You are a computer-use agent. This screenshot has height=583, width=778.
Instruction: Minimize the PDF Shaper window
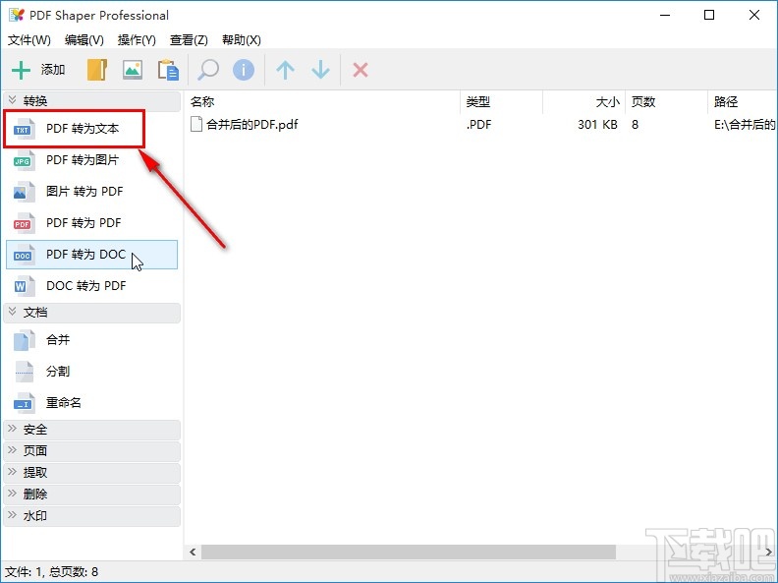click(x=665, y=15)
